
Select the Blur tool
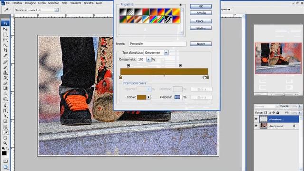5,94
